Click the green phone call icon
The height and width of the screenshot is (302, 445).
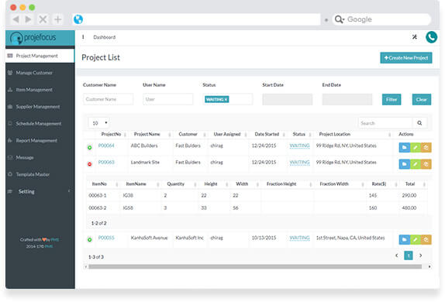[x=431, y=37]
